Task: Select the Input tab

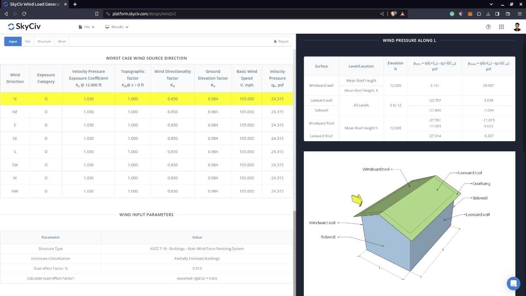Action: 13,42
